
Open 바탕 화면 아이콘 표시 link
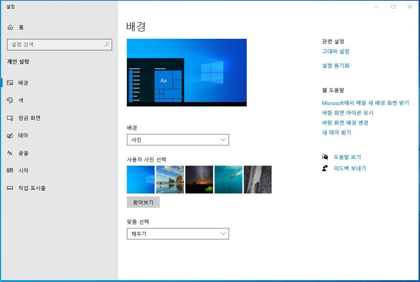tap(347, 113)
